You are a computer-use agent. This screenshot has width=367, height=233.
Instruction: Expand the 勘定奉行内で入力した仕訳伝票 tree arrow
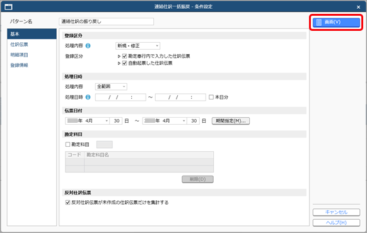tap(119, 56)
